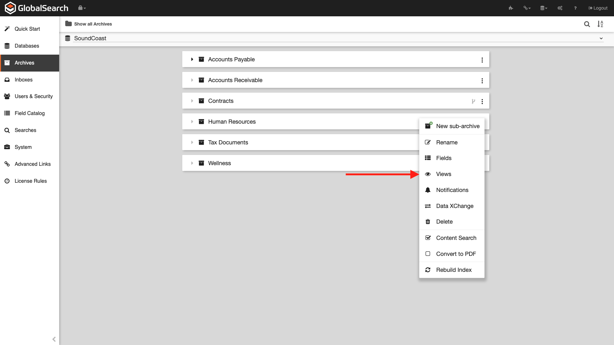The image size is (614, 345).
Task: Expand the Contracts archive
Action: pos(192,101)
